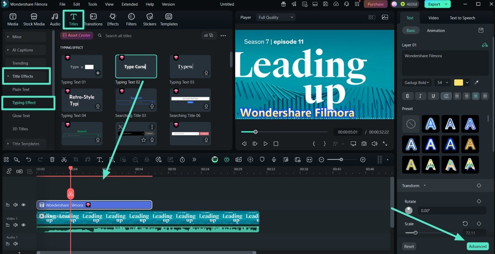Switch to the Video properties tab
Screen dimensions: 495x254
433,18
